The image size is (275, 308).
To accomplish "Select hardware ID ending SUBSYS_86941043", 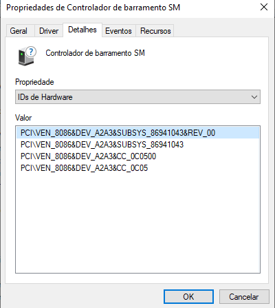I will [x=137, y=145].
